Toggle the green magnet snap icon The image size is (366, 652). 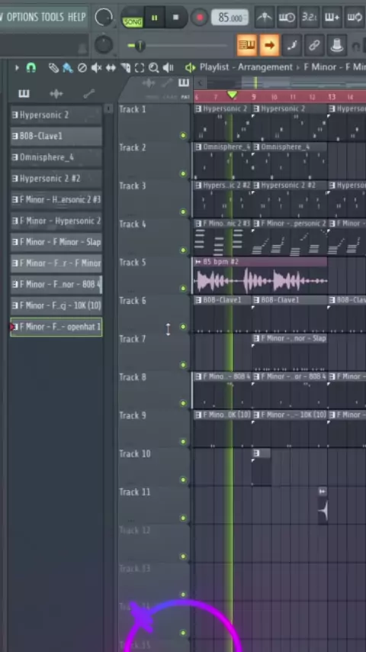31,67
